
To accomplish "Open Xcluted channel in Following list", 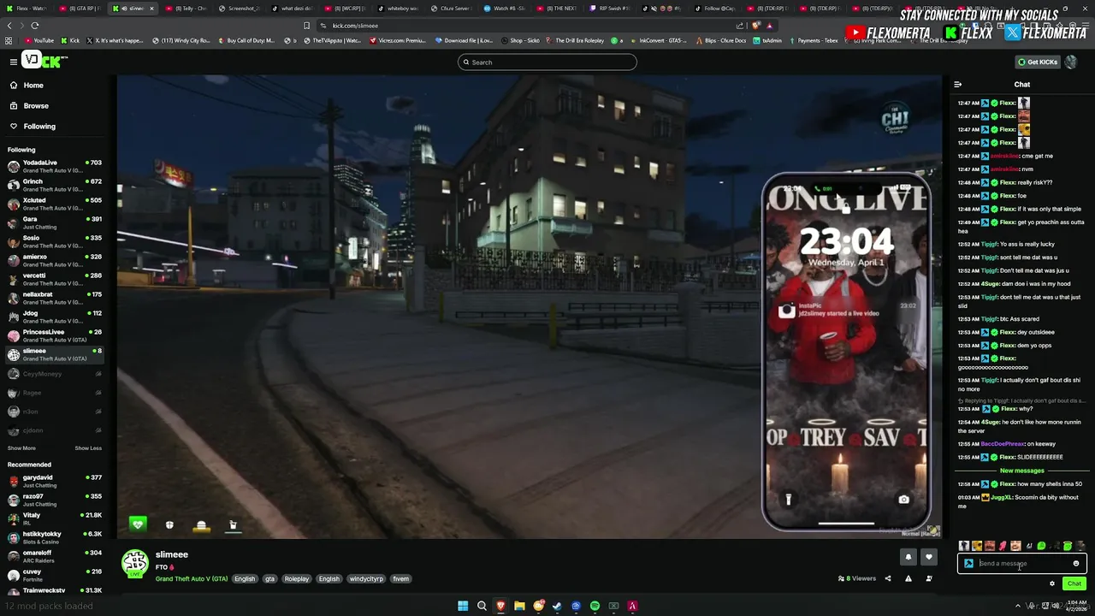I will pos(54,204).
